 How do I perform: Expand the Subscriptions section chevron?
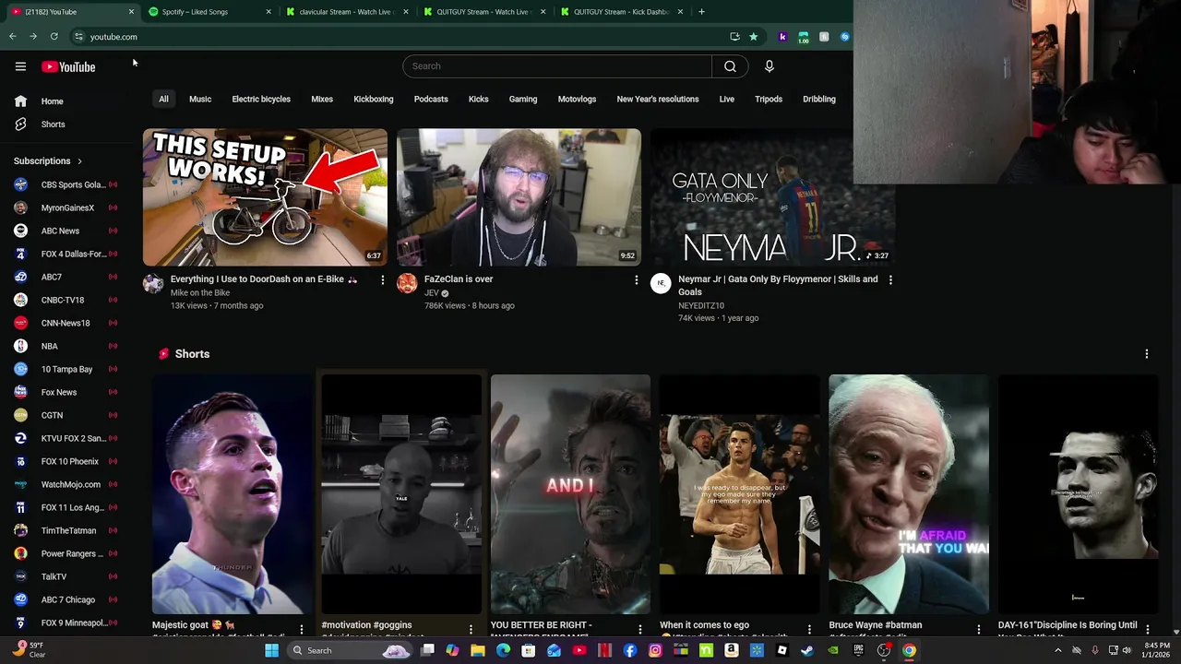pyautogui.click(x=79, y=161)
